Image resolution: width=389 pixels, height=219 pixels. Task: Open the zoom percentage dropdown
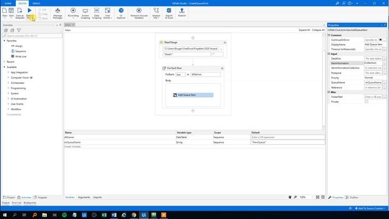click(312, 197)
